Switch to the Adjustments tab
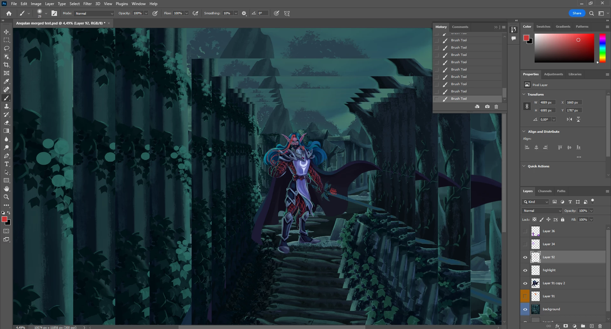This screenshot has width=611, height=329. [553, 74]
